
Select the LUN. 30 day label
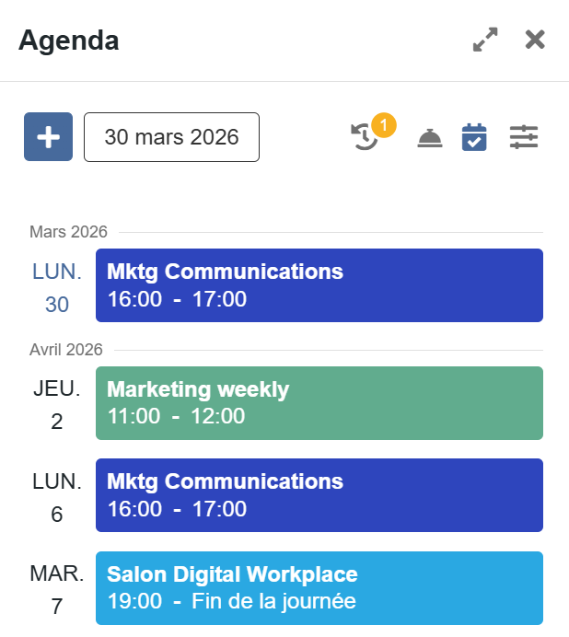(x=57, y=287)
